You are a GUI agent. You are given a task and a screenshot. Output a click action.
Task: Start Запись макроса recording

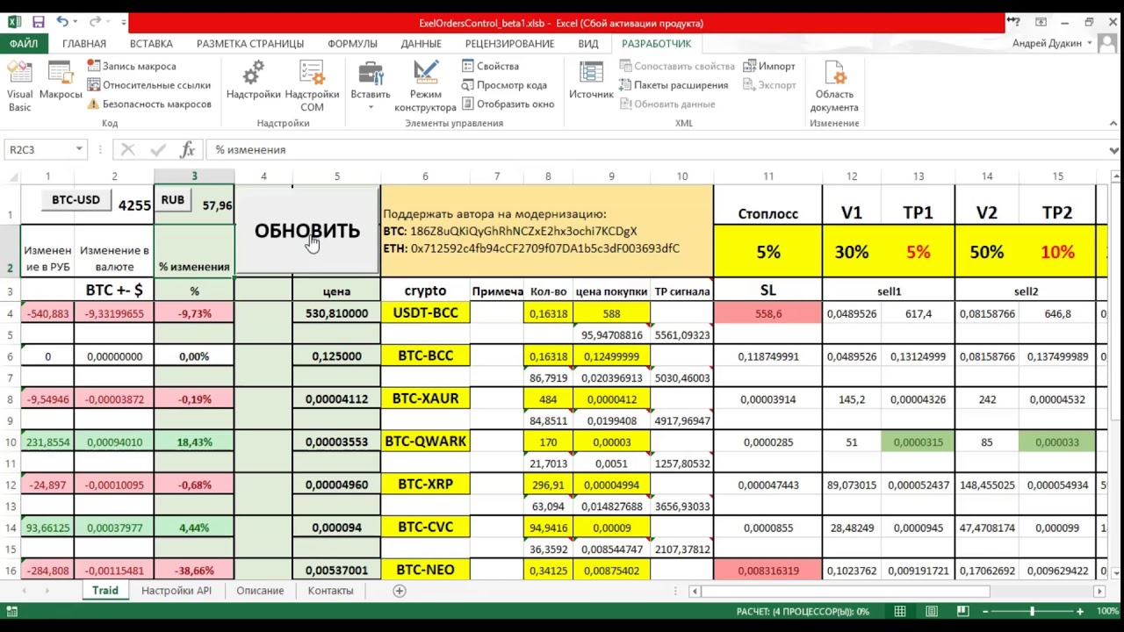coord(131,66)
